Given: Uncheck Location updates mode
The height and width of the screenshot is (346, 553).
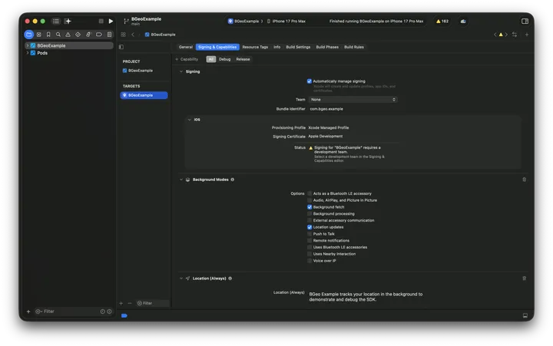Looking at the screenshot, I should tap(310, 227).
